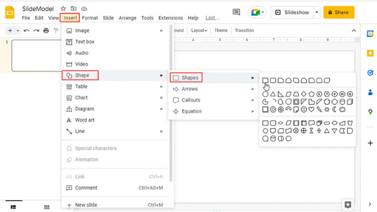Expand the Line submenu
Screen dimensions: 377x212
click(162, 131)
